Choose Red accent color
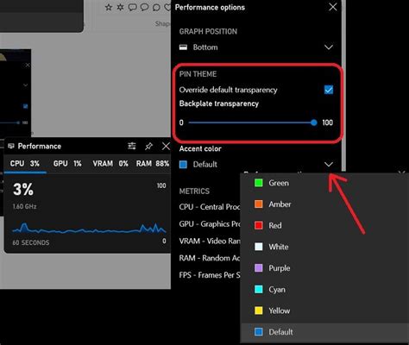The height and width of the screenshot is (345, 409). pos(324,225)
